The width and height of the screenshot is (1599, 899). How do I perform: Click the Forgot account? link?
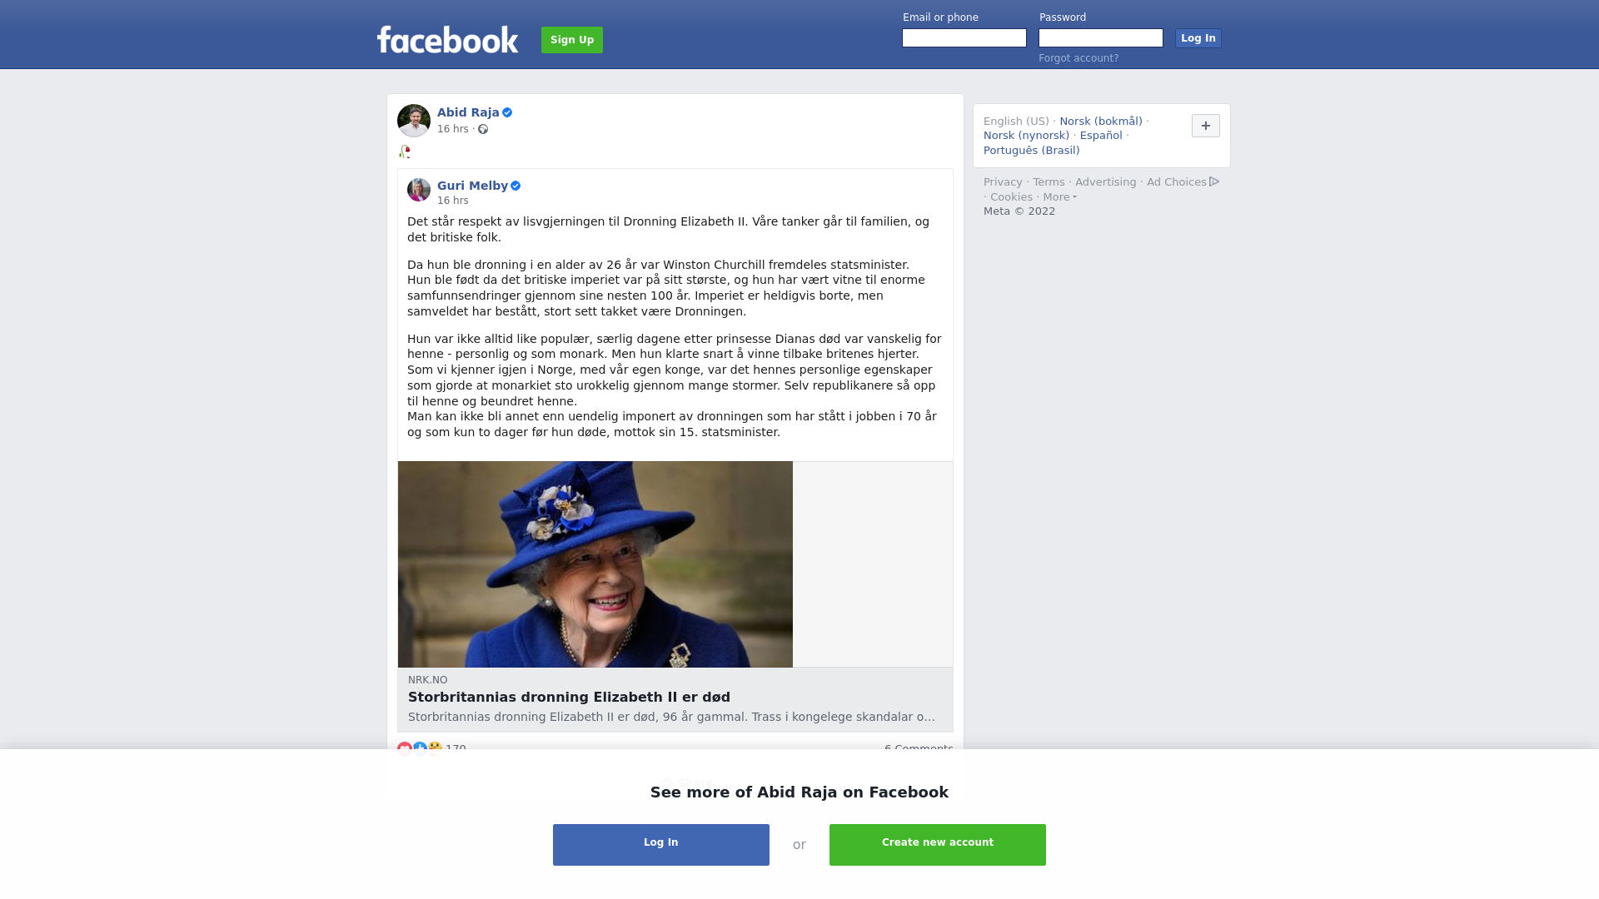click(x=1078, y=58)
